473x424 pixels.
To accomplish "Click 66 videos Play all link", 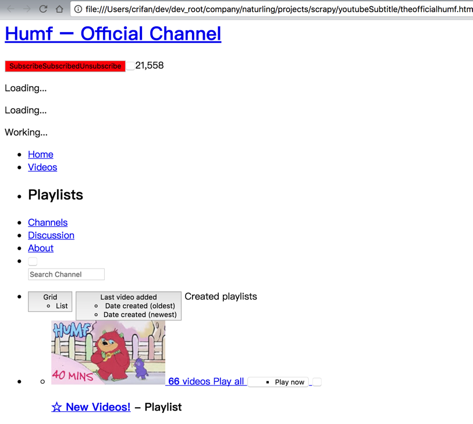I will point(207,381).
